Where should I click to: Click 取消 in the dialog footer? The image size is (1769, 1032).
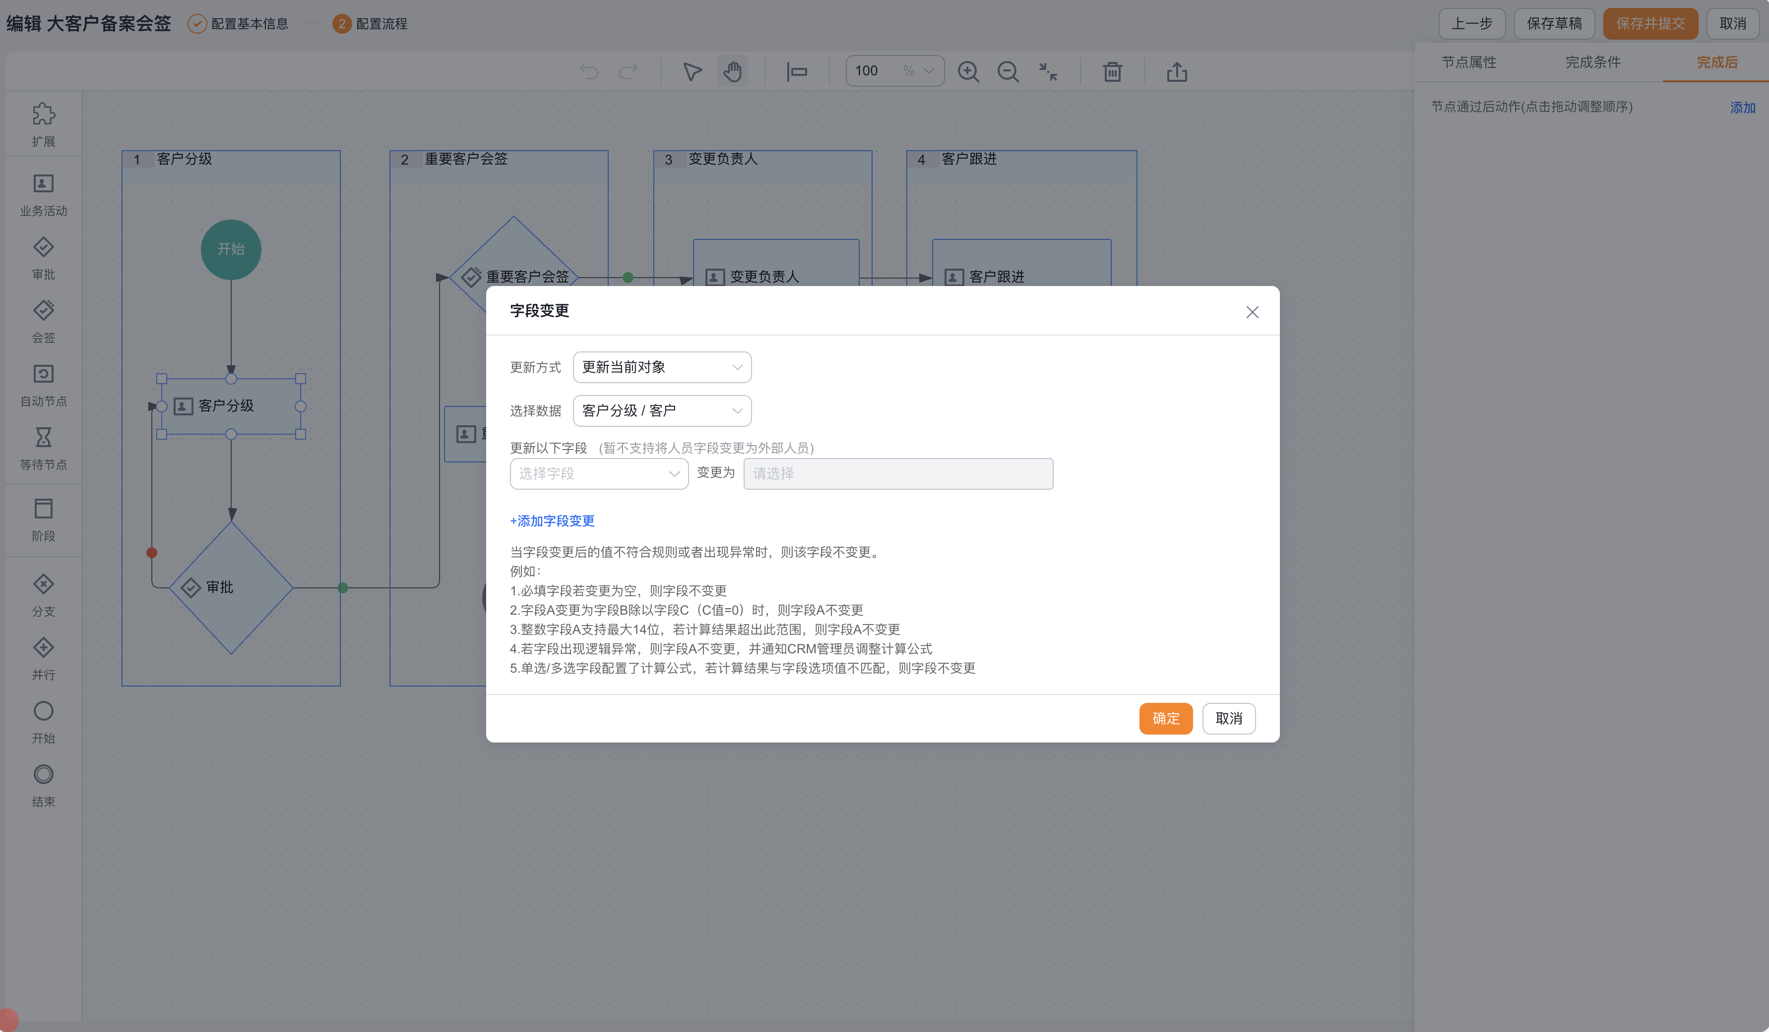coord(1228,718)
